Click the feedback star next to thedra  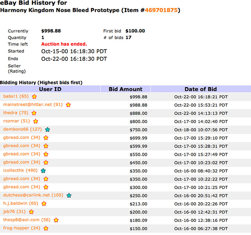coord(34,113)
